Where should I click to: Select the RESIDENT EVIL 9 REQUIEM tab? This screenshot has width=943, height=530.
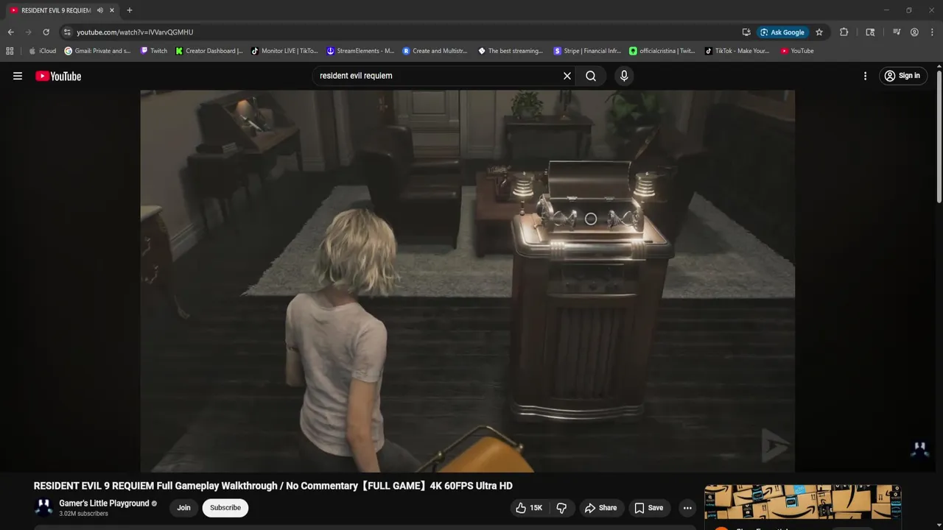pyautogui.click(x=56, y=10)
